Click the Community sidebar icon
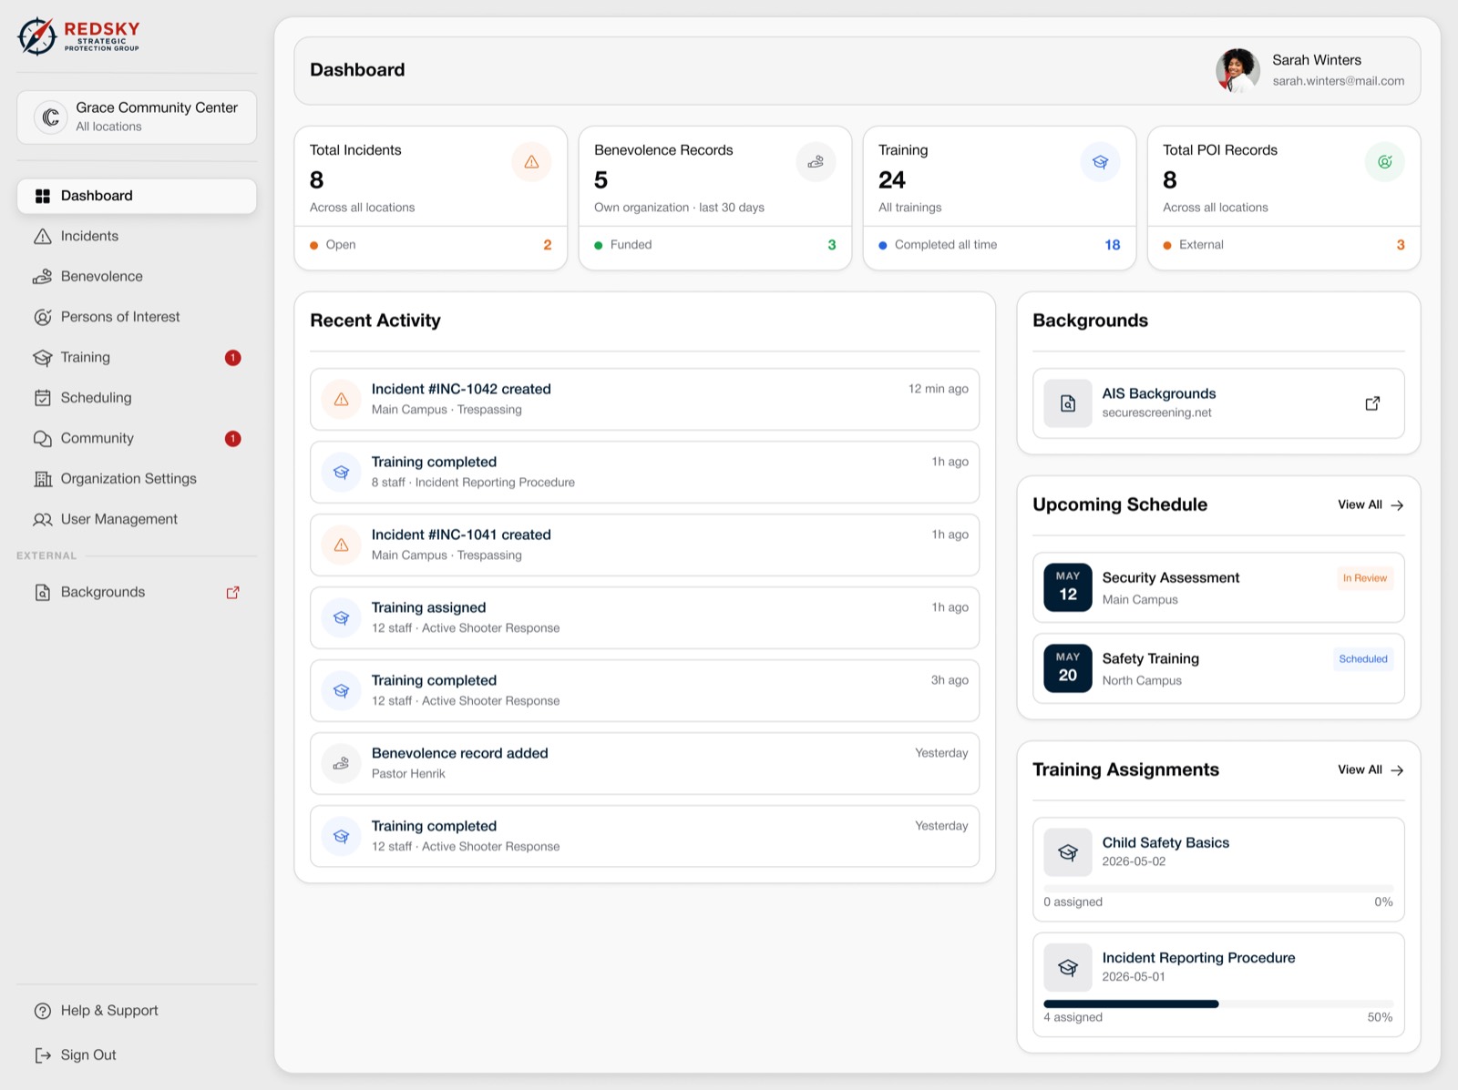 pyautogui.click(x=42, y=438)
